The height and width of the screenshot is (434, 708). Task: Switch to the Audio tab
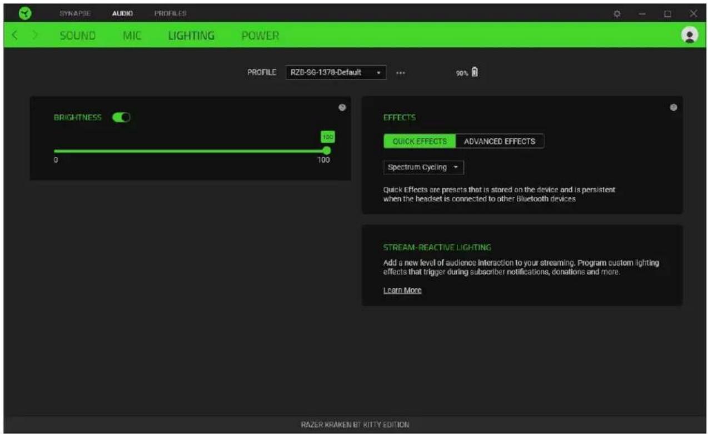(x=122, y=13)
